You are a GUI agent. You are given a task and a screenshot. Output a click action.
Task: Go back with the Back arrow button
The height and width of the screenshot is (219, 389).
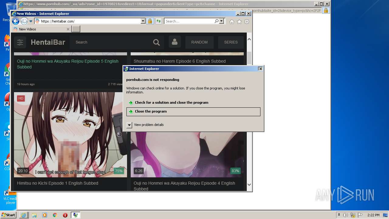coord(15,21)
